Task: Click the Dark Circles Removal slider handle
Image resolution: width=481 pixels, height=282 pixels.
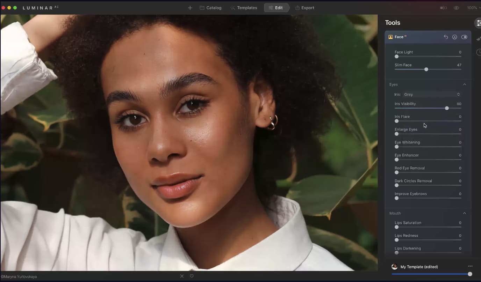Action: click(396, 185)
